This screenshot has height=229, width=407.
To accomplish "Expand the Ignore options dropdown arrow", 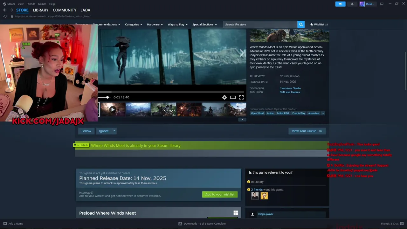I will pos(114,131).
